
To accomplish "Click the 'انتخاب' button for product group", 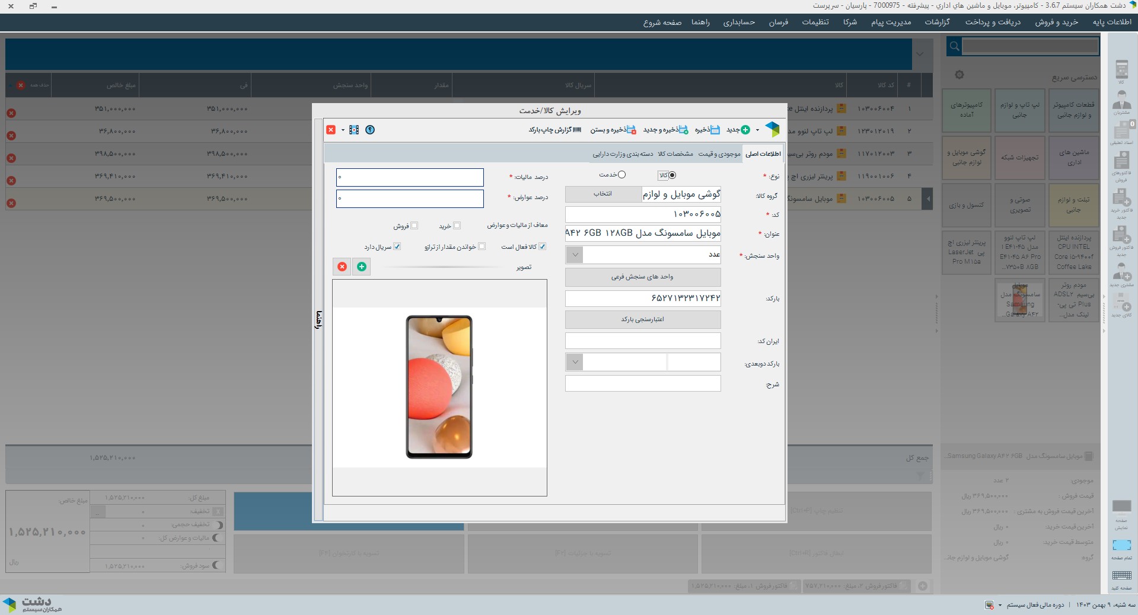I will [603, 194].
